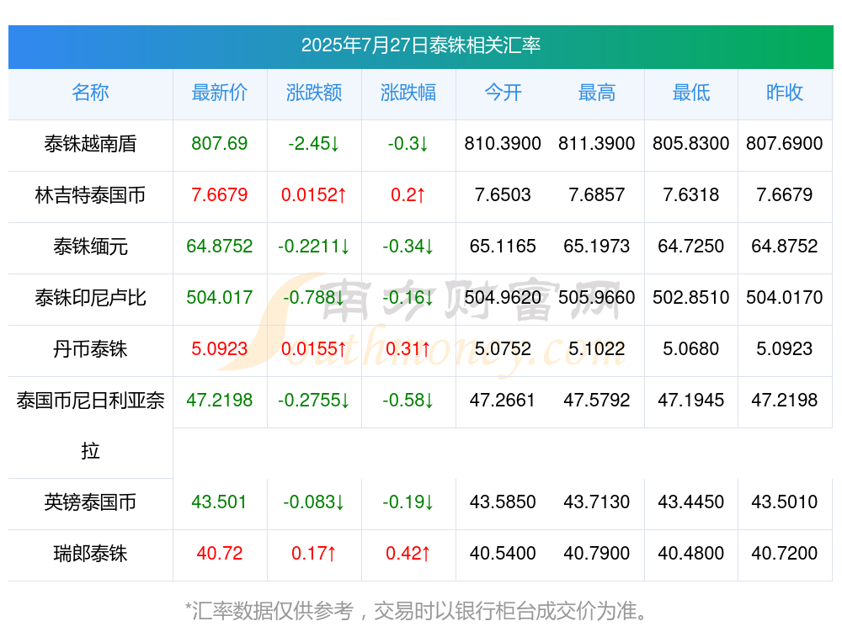The image size is (842, 637).
Task: Click the high value 7.6857
Action: coord(597,195)
